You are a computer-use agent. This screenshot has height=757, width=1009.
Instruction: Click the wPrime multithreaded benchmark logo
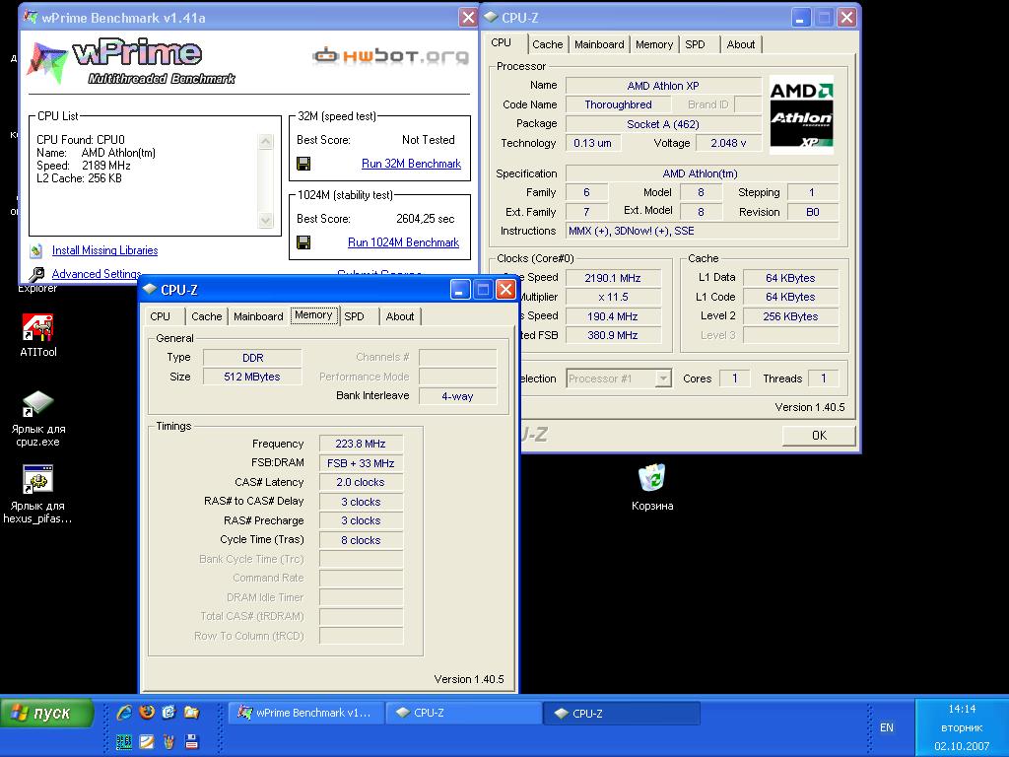point(132,62)
